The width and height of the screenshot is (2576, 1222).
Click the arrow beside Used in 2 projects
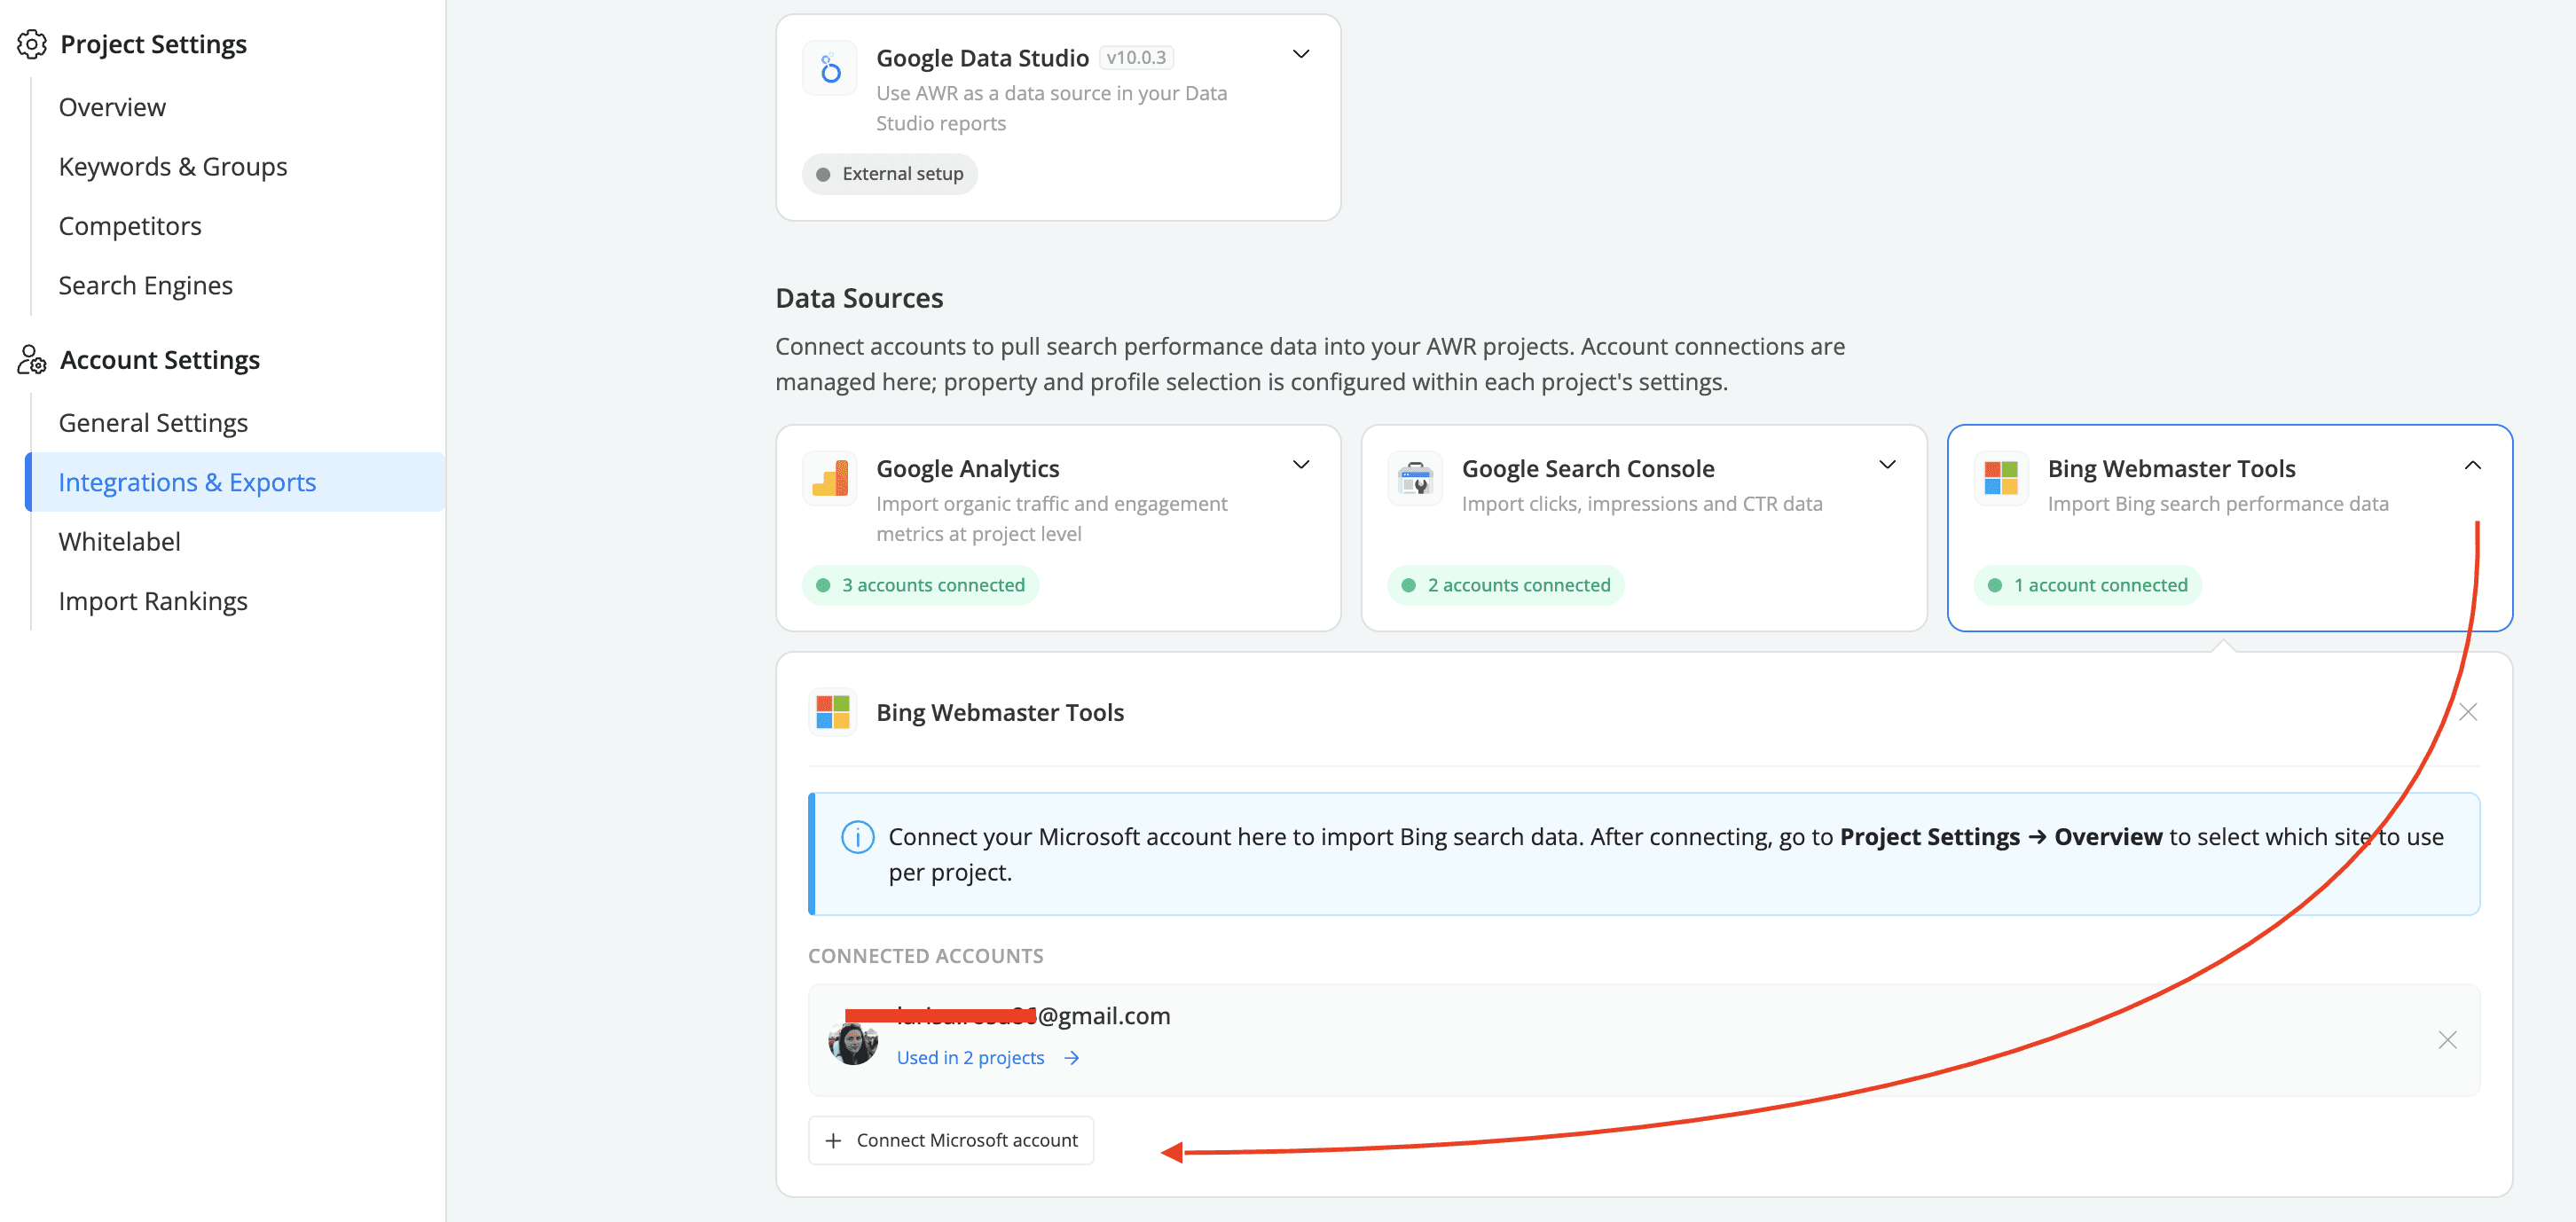pyautogui.click(x=1072, y=1058)
